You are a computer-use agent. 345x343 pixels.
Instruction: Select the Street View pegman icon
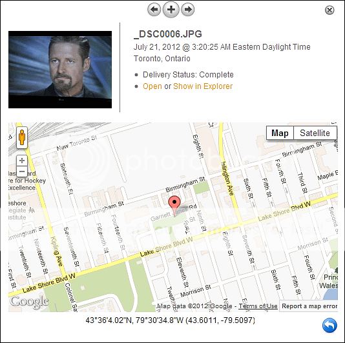pos(22,137)
